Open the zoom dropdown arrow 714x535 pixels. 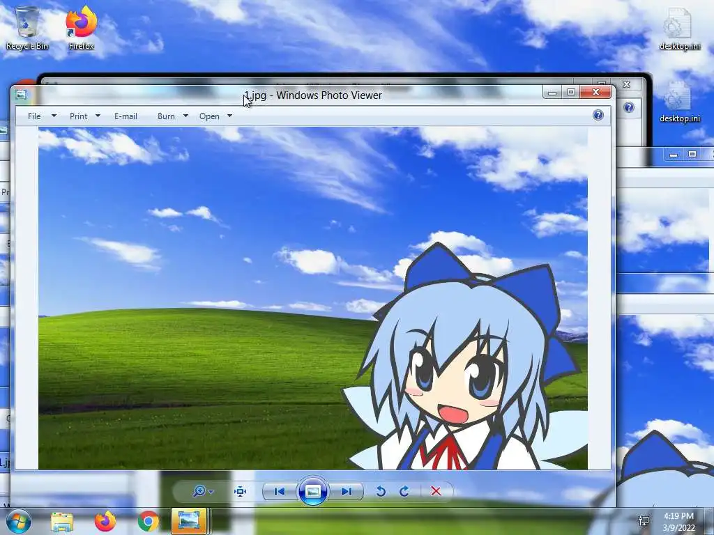211,492
